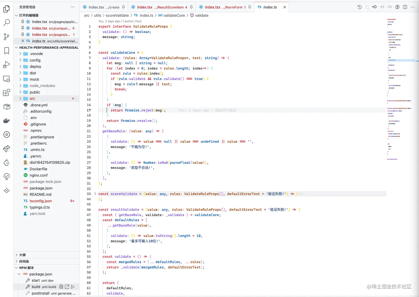
Task: Unpin the index.tsx create tab
Action: [x=123, y=7]
